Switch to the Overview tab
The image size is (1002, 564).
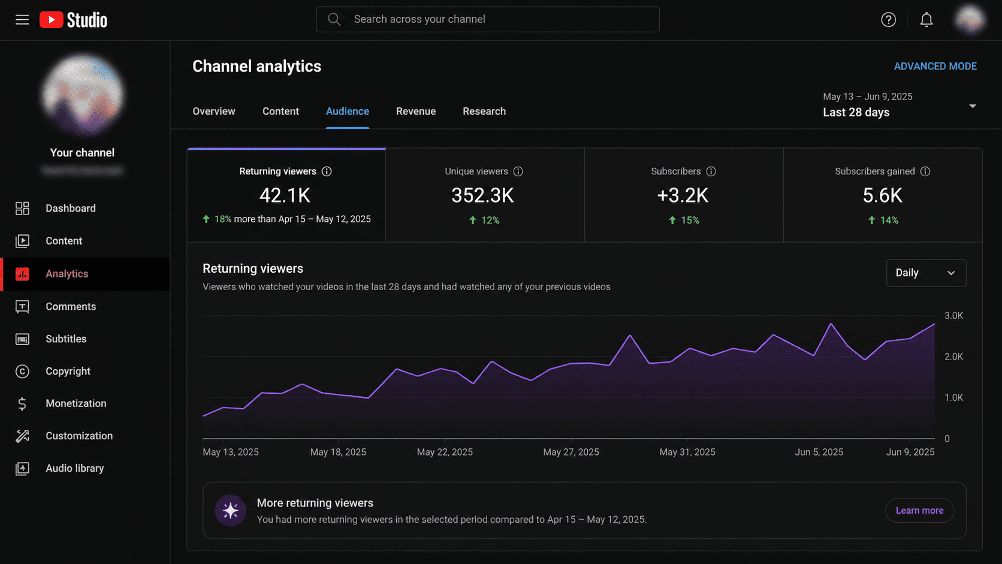214,111
